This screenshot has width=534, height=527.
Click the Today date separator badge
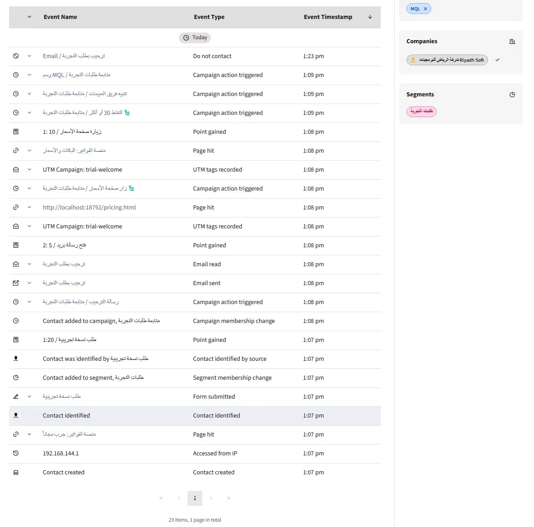pyautogui.click(x=195, y=37)
